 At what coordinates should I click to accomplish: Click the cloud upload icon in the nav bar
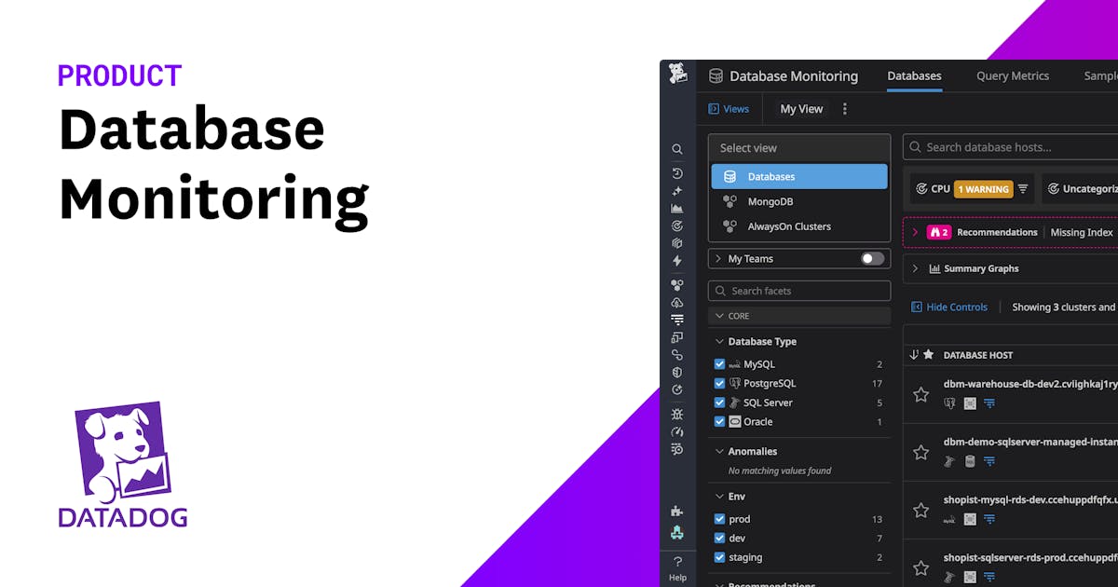coord(677,303)
